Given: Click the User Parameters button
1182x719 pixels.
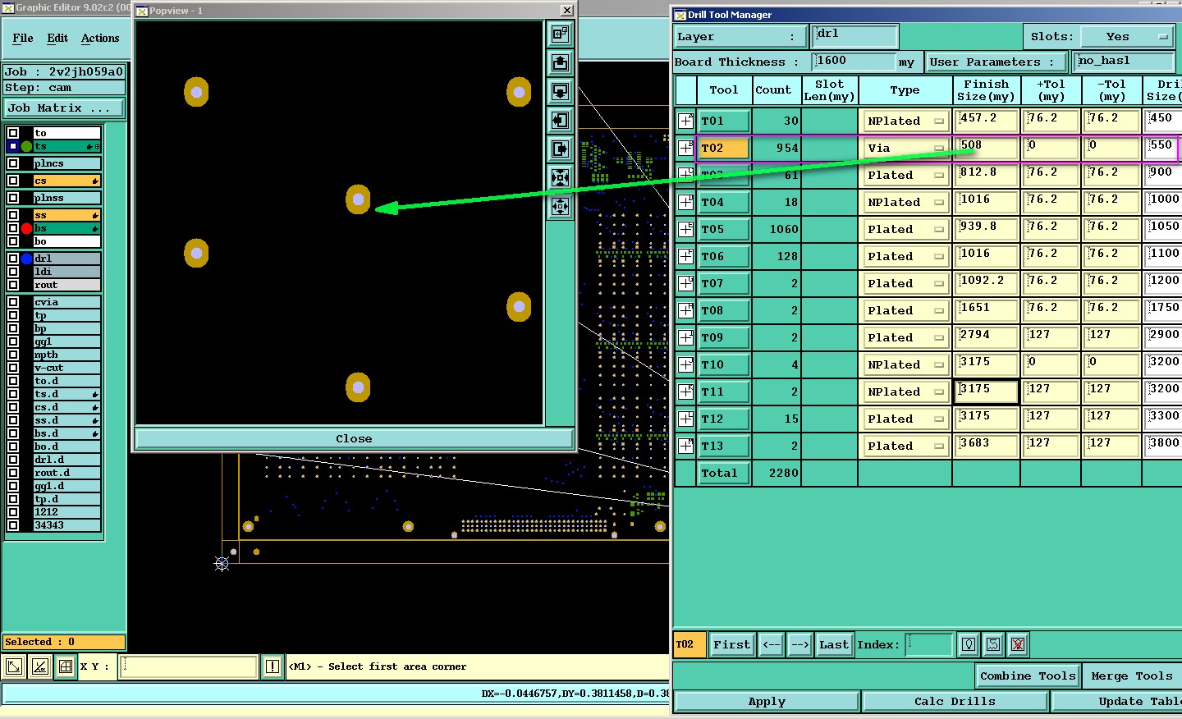Looking at the screenshot, I should [996, 62].
